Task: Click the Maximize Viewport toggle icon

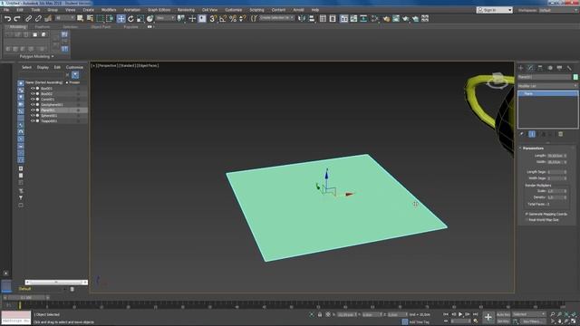Action: click(574, 321)
